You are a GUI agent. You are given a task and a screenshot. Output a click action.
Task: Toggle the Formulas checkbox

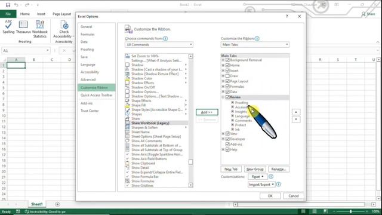pos(227,87)
